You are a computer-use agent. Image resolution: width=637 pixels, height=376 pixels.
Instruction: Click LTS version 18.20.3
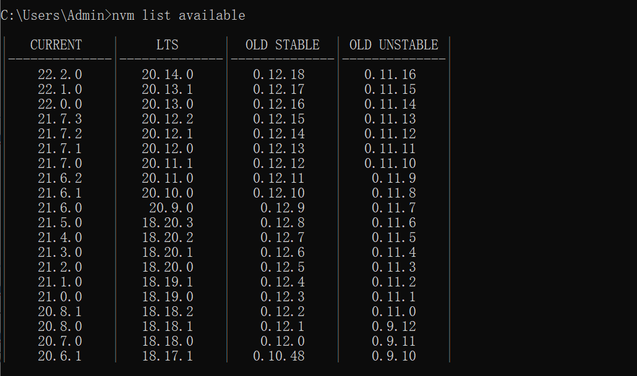[168, 223]
